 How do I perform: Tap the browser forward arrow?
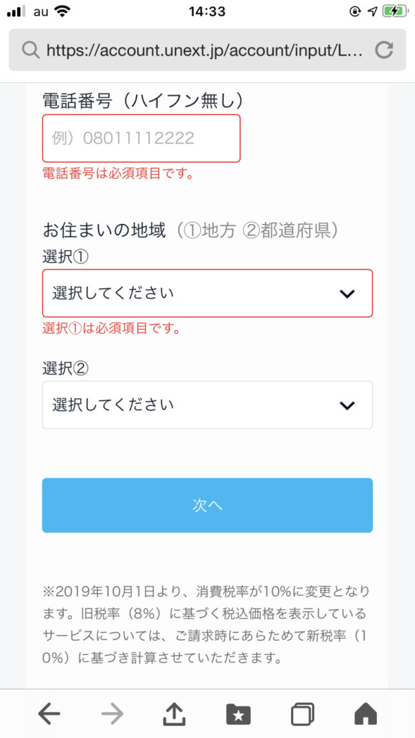(x=112, y=714)
